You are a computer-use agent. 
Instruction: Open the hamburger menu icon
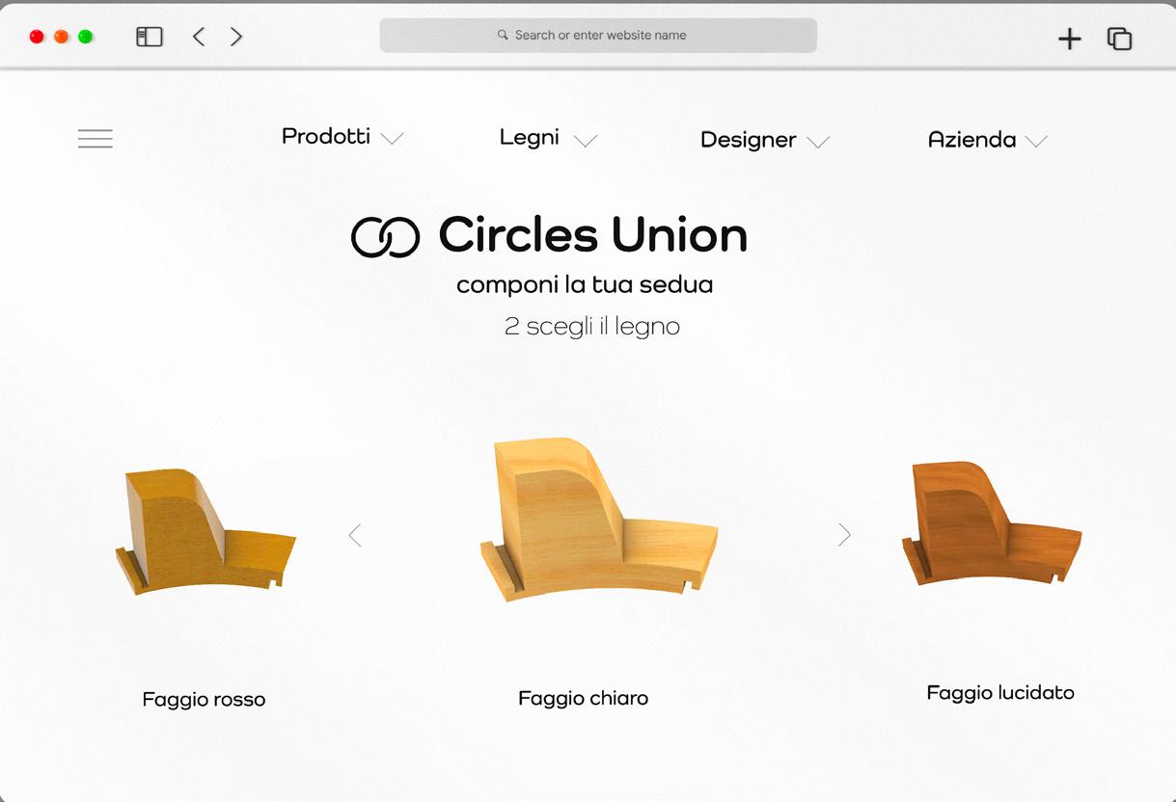(x=96, y=139)
